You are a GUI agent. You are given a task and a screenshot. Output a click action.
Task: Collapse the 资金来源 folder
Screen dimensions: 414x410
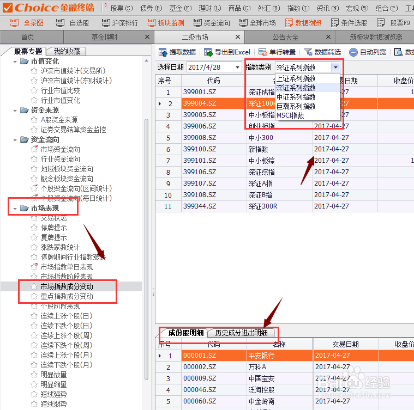coord(15,111)
